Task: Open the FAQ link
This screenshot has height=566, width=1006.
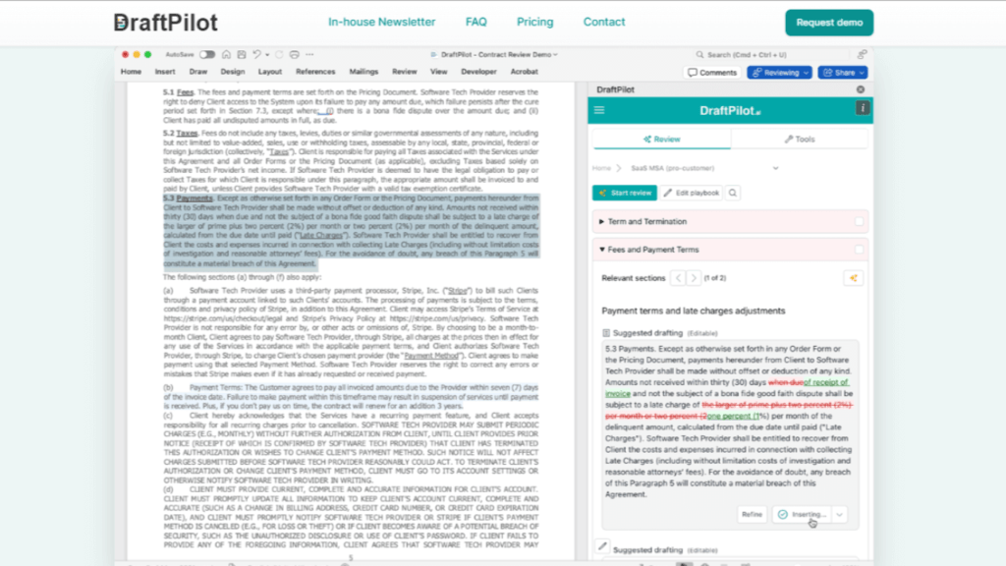Action: coord(476,22)
